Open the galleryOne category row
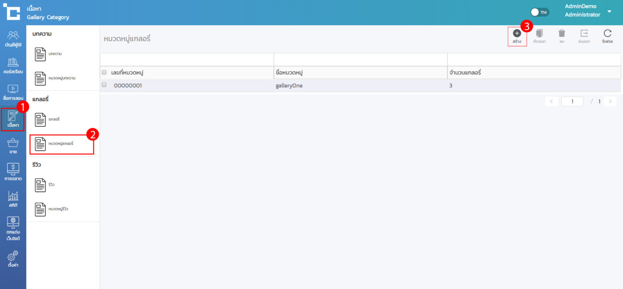Viewport: 623px width, 289px height. click(289, 85)
